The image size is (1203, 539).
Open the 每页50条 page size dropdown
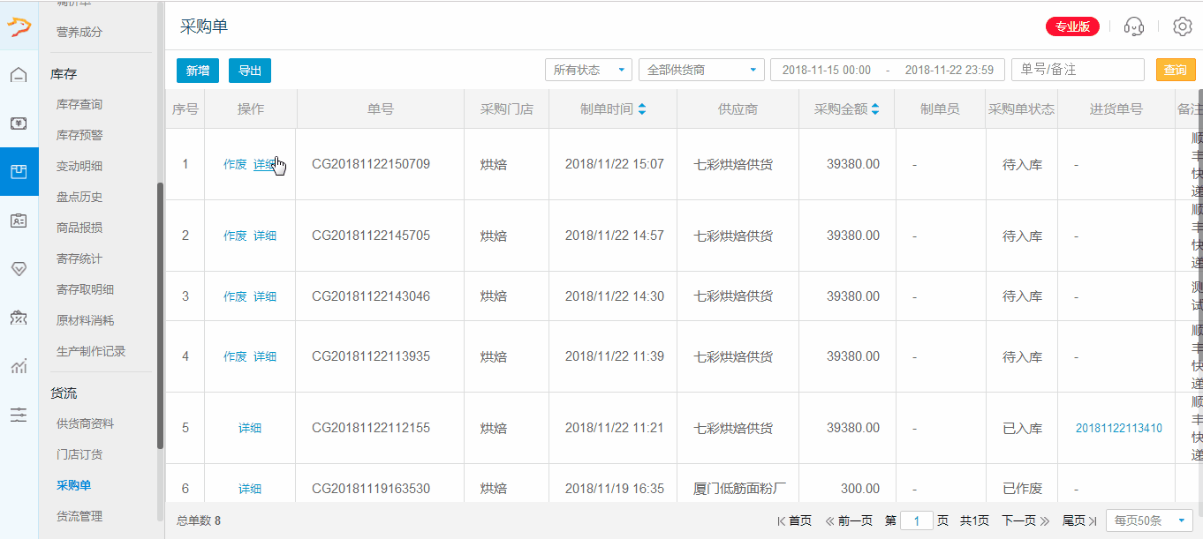click(x=1148, y=521)
